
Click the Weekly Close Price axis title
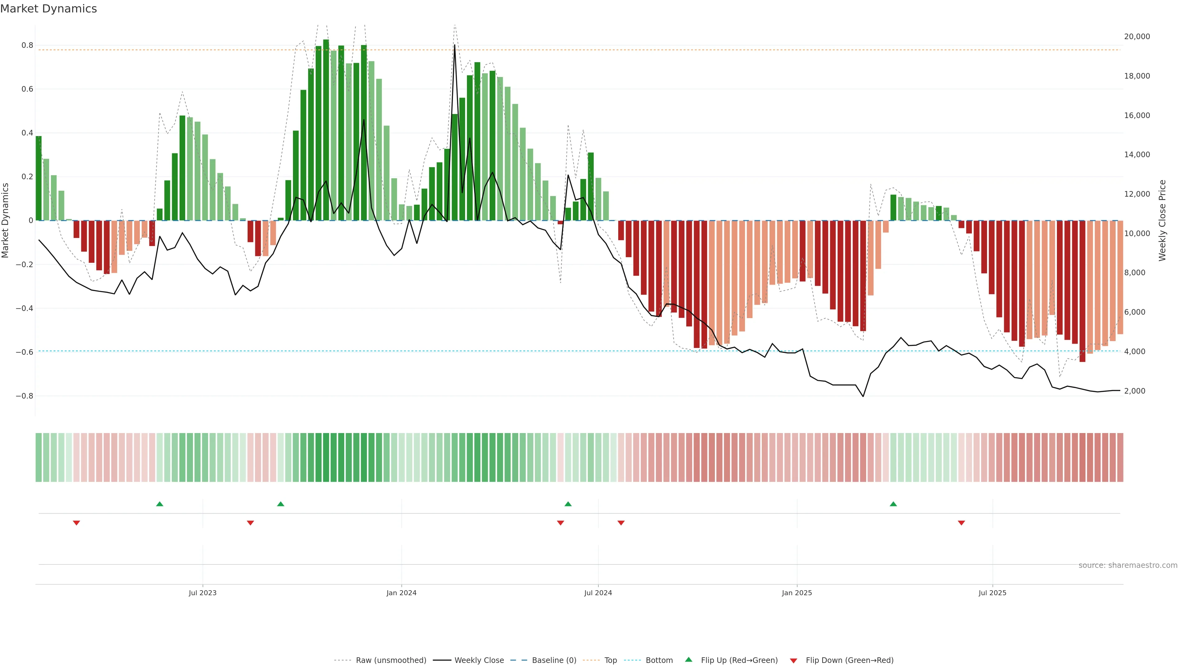tap(1163, 221)
